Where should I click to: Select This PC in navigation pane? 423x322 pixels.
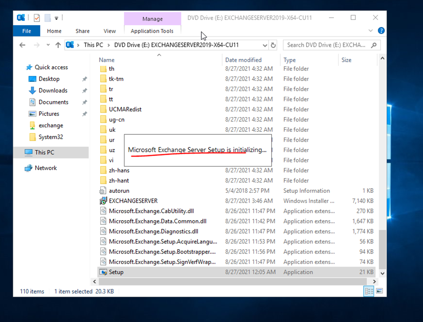point(44,152)
